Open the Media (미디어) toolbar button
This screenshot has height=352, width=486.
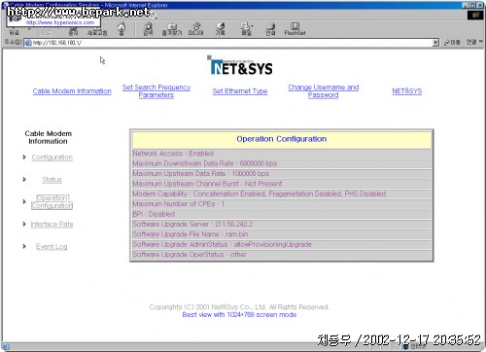(195, 29)
